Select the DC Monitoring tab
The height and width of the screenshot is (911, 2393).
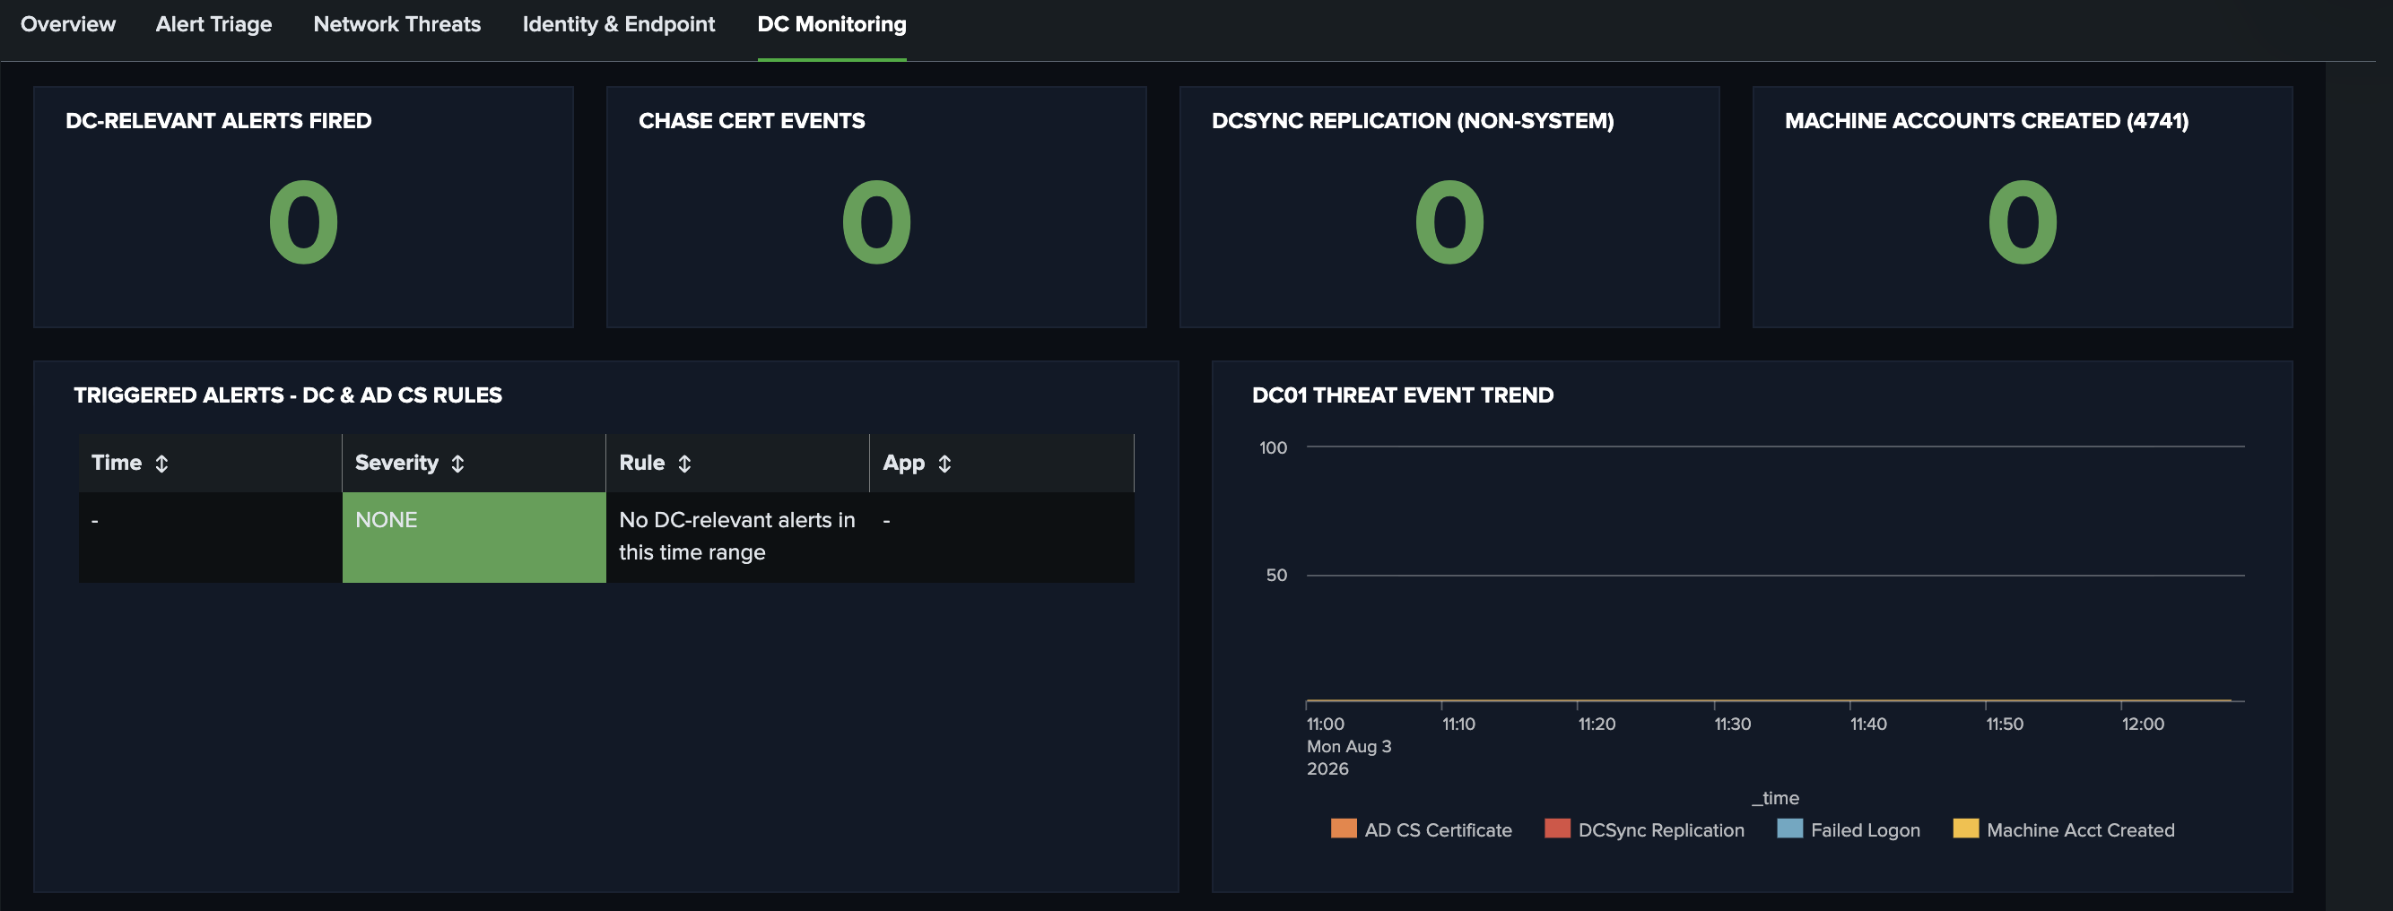click(831, 24)
